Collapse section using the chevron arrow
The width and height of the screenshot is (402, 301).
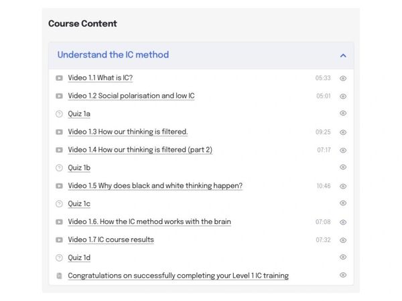(343, 56)
